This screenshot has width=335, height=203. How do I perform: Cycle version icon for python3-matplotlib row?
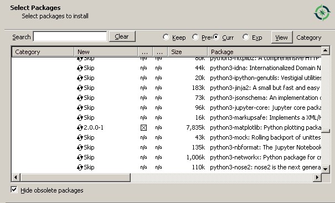[80, 127]
